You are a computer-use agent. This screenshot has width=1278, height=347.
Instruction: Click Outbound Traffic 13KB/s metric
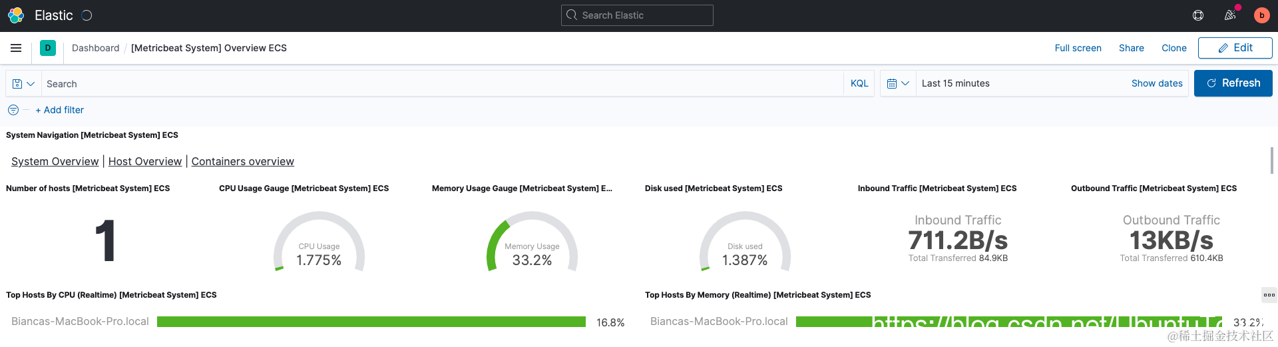(x=1171, y=240)
